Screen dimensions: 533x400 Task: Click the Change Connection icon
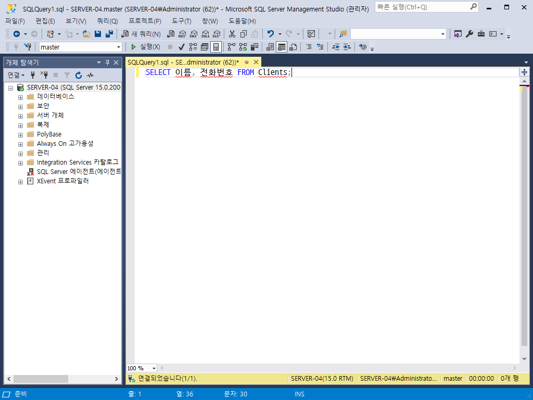coord(28,47)
